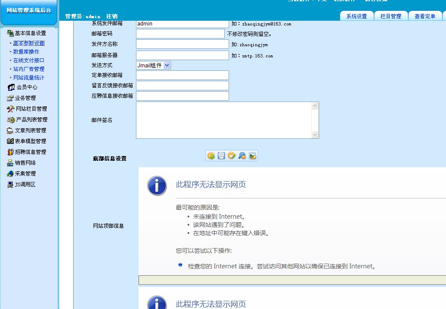The image size is (446, 309).
Task: Click the magnifier with smiley icon
Action: [242, 156]
